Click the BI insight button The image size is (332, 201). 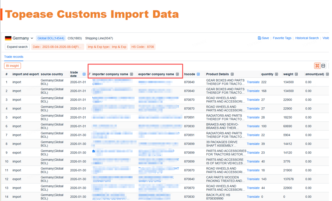(12, 66)
